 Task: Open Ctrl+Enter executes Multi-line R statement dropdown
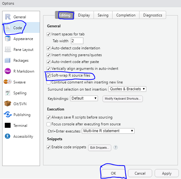[108, 131]
